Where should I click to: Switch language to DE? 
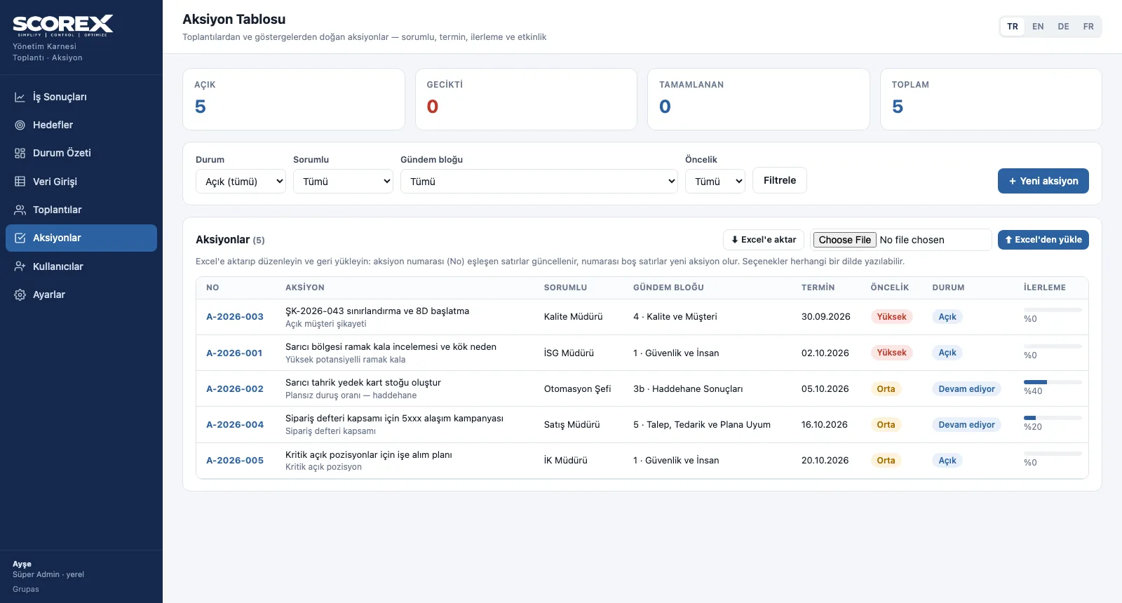(x=1063, y=27)
